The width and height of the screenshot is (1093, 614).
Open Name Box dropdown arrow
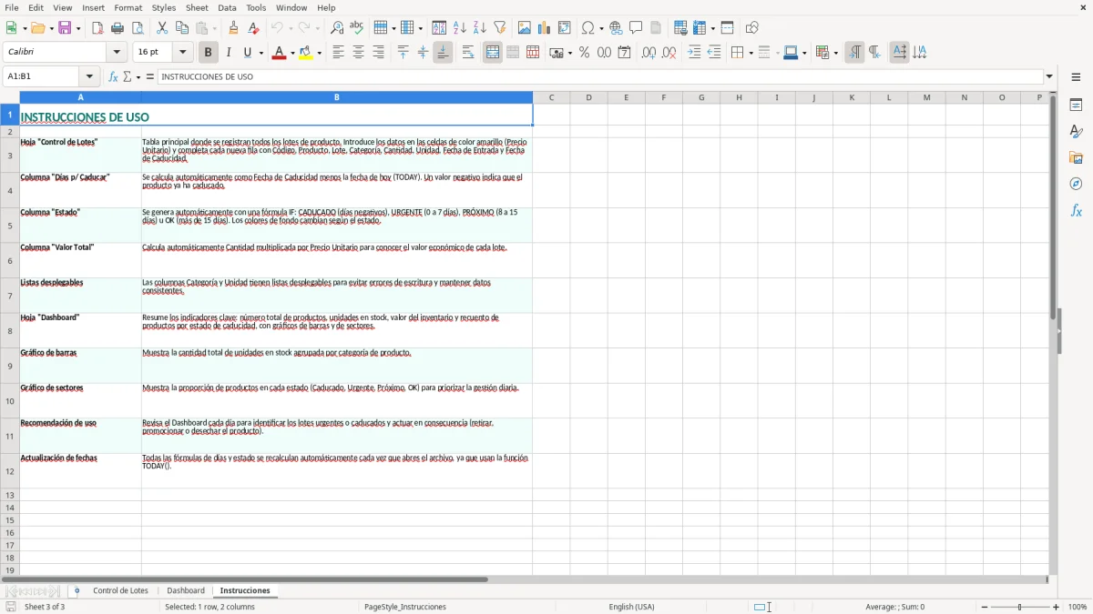pos(89,77)
